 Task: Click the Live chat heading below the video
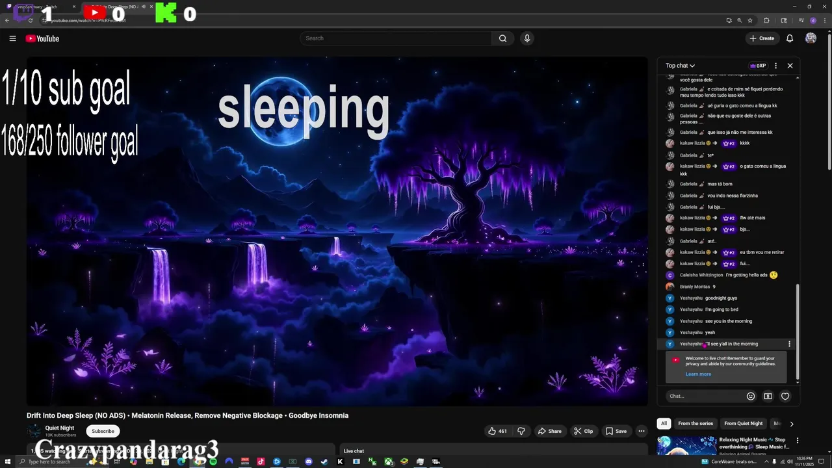click(354, 451)
